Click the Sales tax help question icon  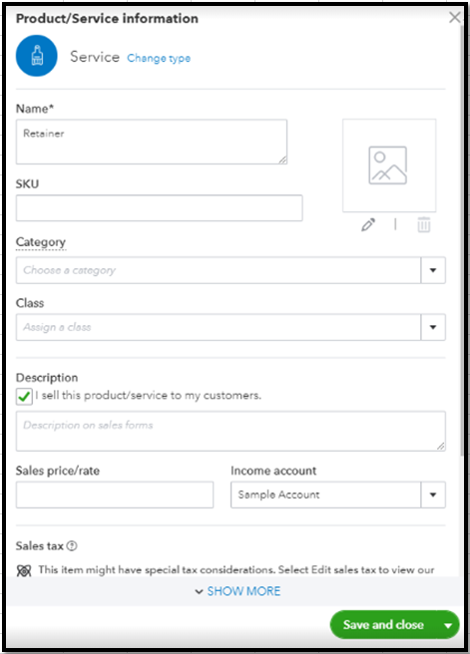[x=72, y=545]
